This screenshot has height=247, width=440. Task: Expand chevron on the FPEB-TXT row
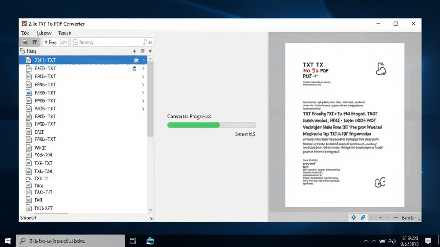(143, 100)
